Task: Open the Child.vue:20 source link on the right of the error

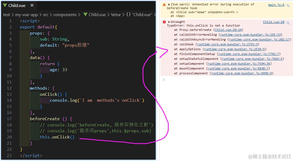Action: pyautogui.click(x=274, y=22)
